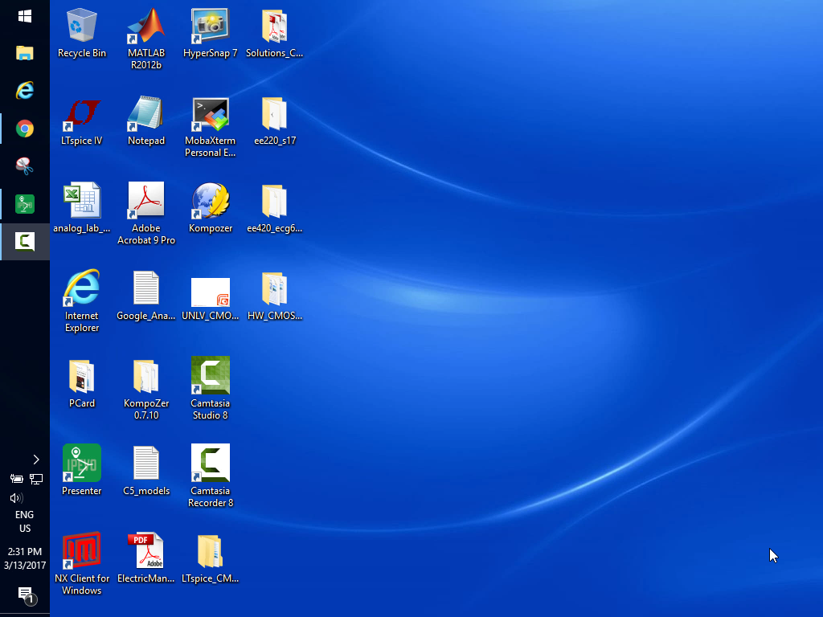The height and width of the screenshot is (617, 823).
Task: Launch Google Chrome from the taskbar
Action: click(25, 129)
